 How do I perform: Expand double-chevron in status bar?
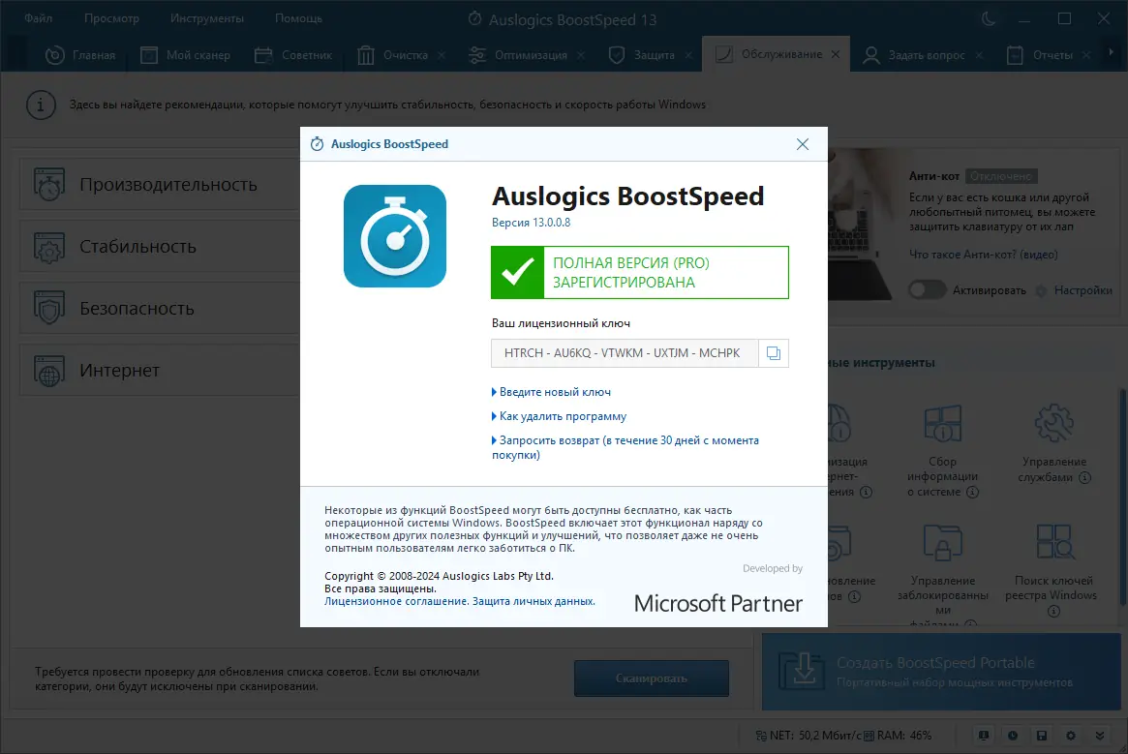1100,736
